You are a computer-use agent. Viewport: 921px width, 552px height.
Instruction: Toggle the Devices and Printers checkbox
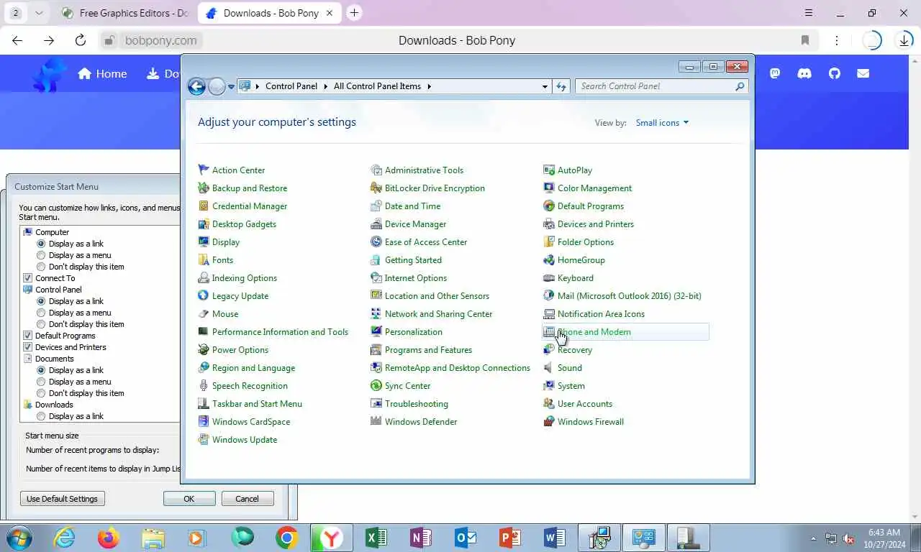click(28, 347)
